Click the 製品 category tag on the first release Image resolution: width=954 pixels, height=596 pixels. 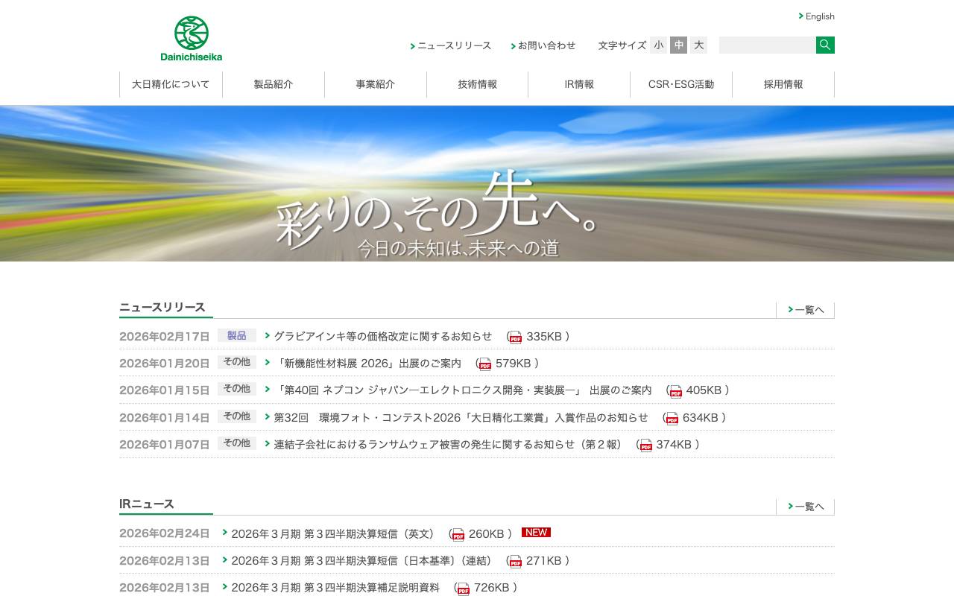pyautogui.click(x=236, y=335)
